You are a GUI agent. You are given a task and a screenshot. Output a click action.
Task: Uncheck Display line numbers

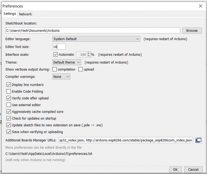(x=9, y=85)
